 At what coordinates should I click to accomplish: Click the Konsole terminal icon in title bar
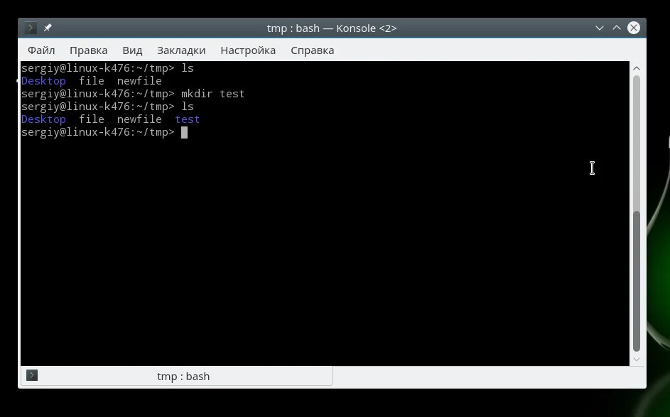coord(31,28)
